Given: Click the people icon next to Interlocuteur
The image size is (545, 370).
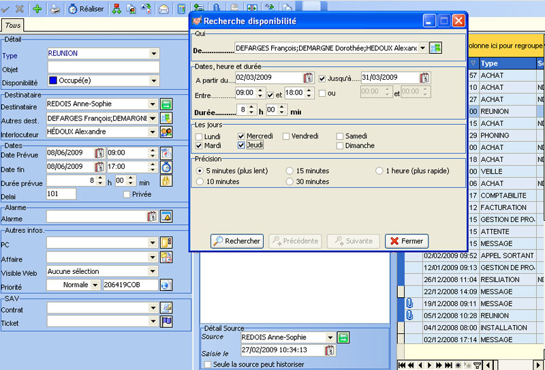Looking at the screenshot, I should (x=166, y=132).
